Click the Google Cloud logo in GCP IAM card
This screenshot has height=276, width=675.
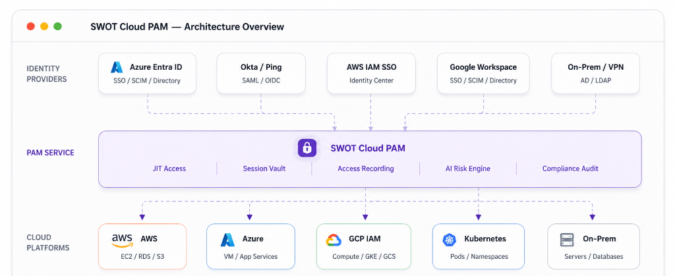[334, 240]
